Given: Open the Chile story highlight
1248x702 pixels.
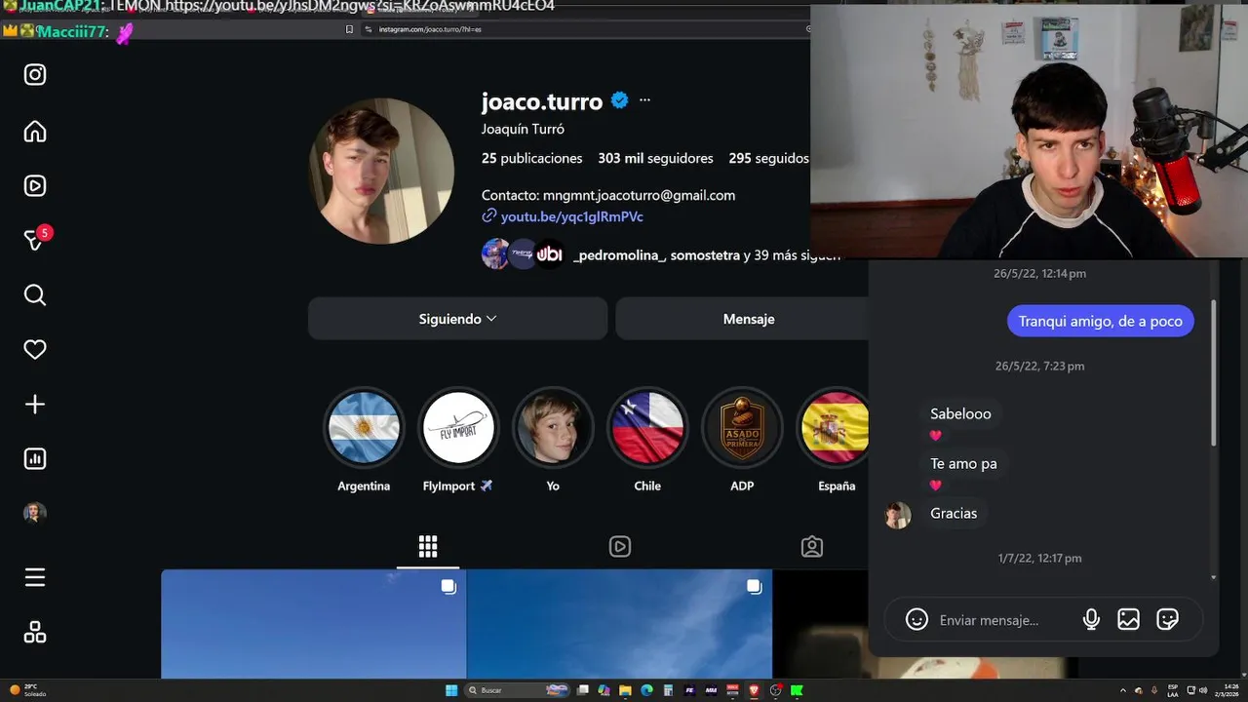Looking at the screenshot, I should click(647, 427).
